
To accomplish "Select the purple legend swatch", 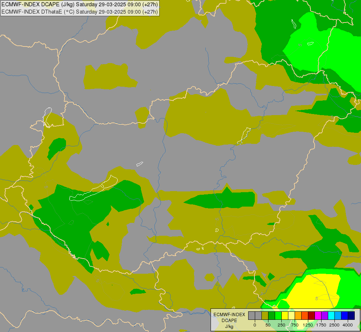I will point(324,315).
